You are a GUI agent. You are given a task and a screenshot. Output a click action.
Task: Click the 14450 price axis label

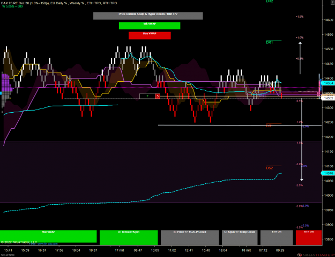[329, 64]
